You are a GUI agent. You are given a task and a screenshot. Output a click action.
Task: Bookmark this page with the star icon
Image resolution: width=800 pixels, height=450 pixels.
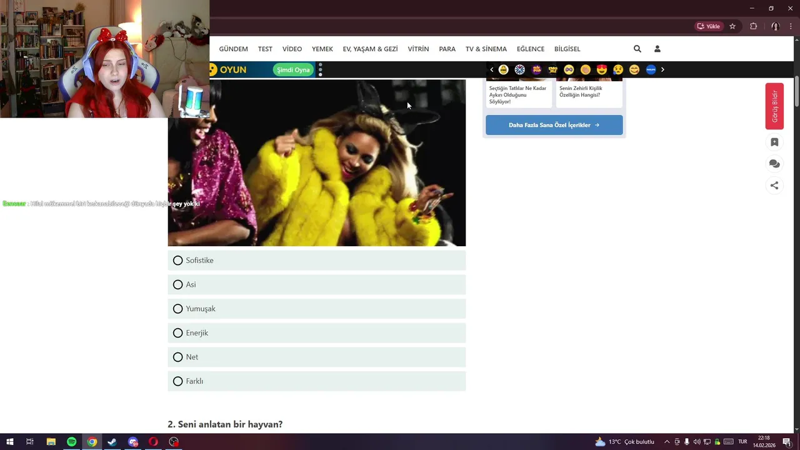coord(732,26)
